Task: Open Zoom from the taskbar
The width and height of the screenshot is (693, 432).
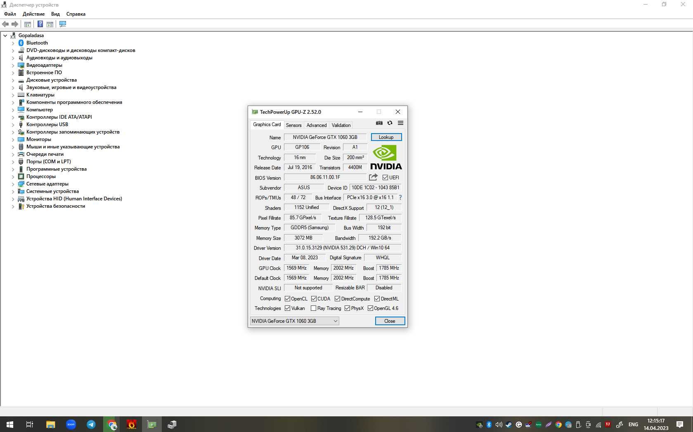Action: pos(71,424)
